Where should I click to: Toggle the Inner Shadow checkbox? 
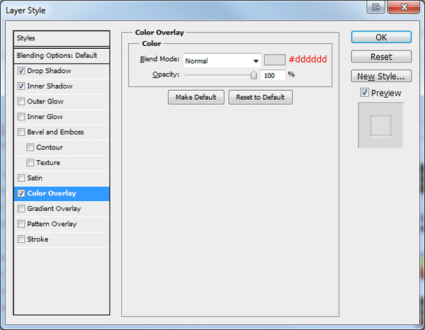[21, 86]
